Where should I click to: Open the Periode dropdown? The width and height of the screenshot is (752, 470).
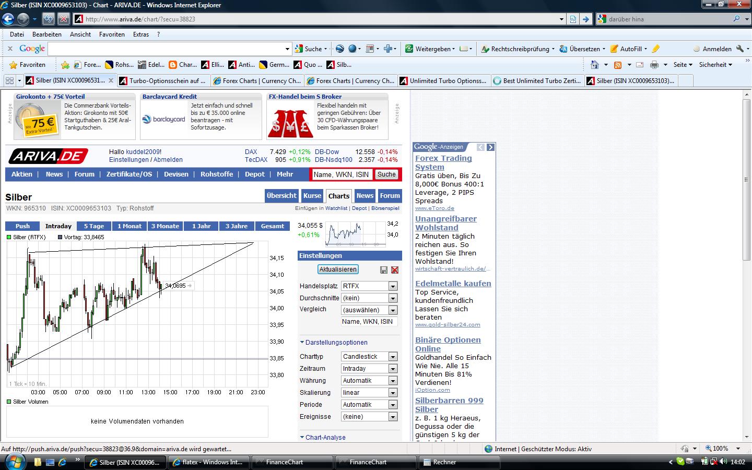tap(369, 405)
